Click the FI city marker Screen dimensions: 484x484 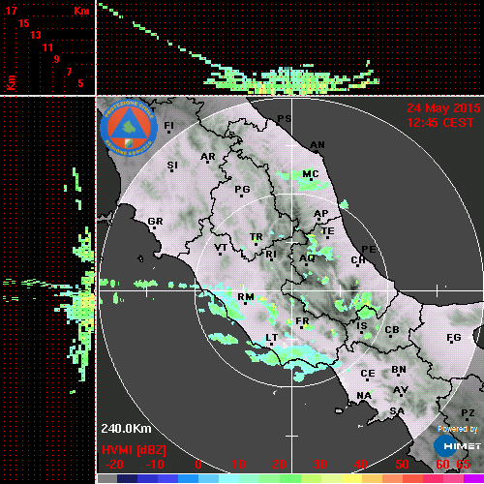[168, 132]
